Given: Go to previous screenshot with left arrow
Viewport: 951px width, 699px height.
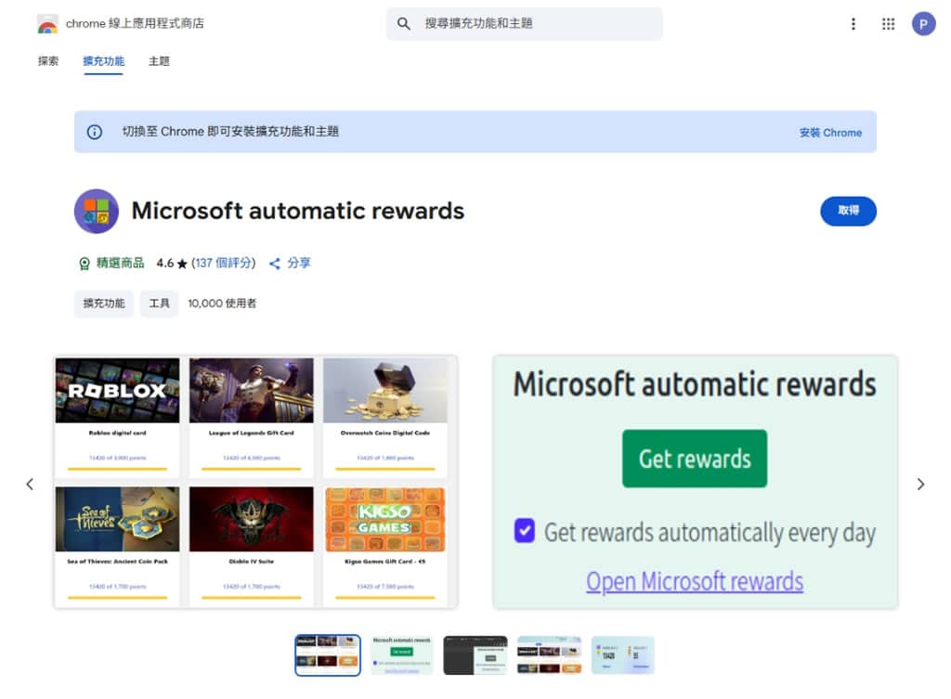Looking at the screenshot, I should (x=30, y=484).
